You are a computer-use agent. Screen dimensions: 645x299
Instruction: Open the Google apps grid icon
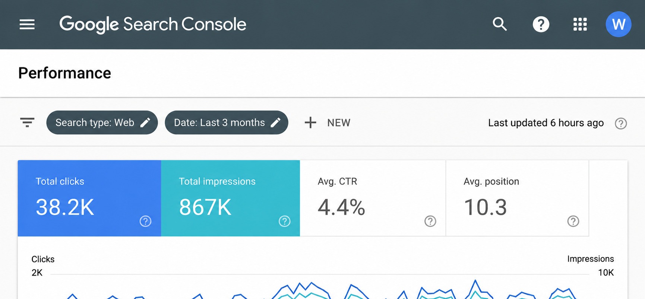tap(580, 25)
